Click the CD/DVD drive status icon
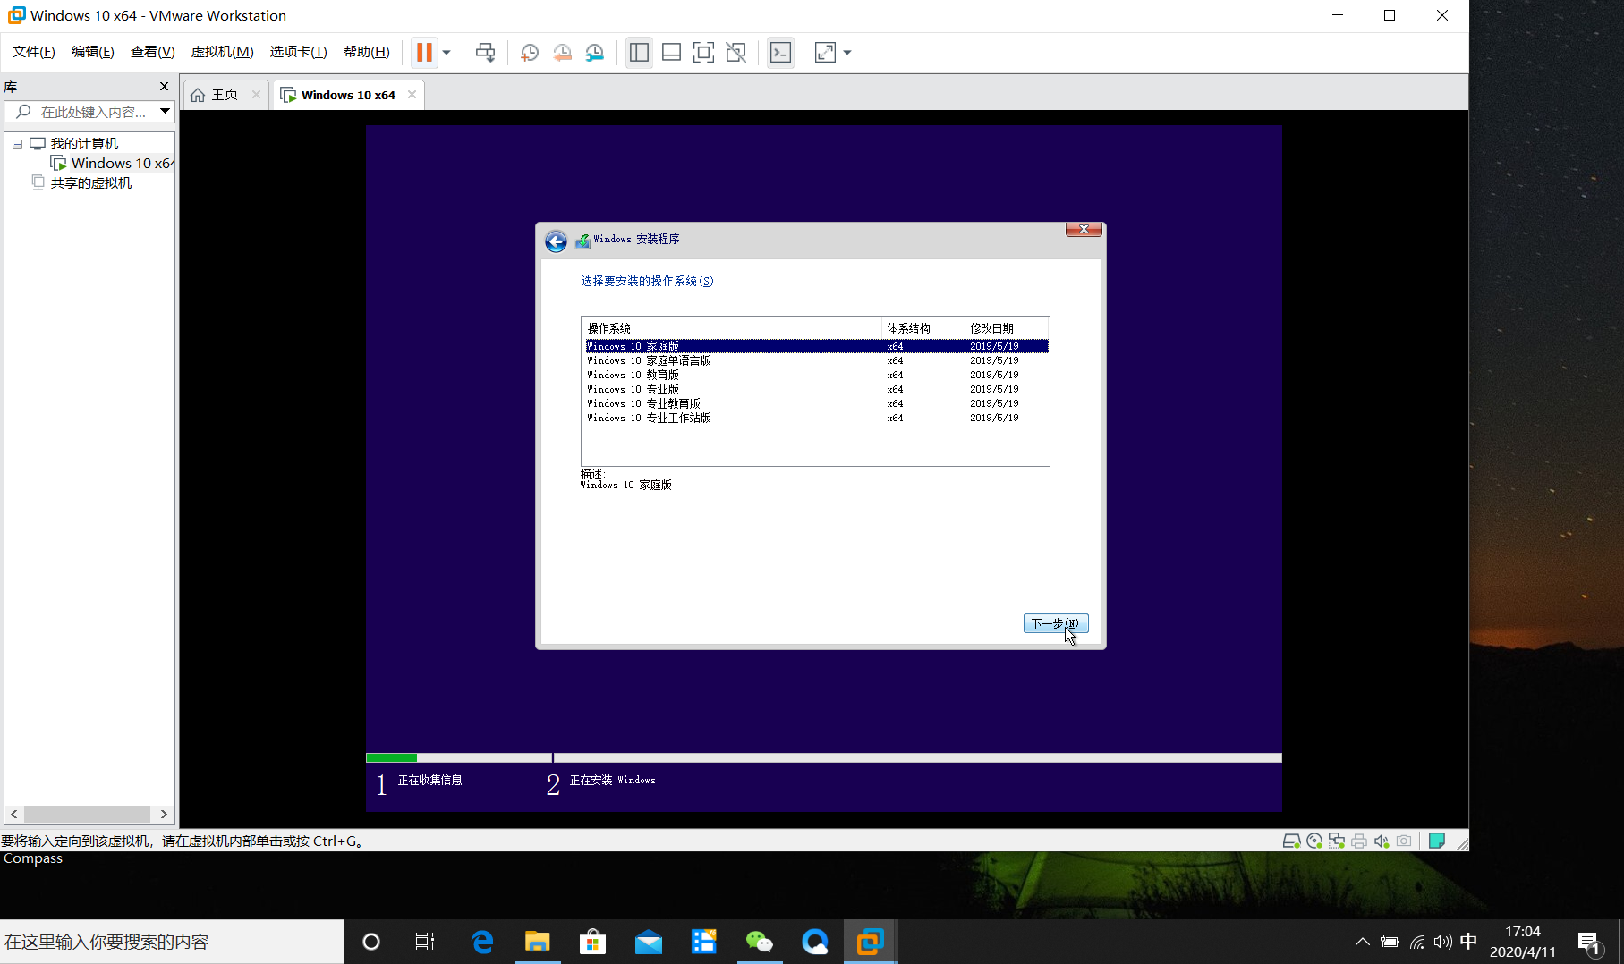 1314,841
